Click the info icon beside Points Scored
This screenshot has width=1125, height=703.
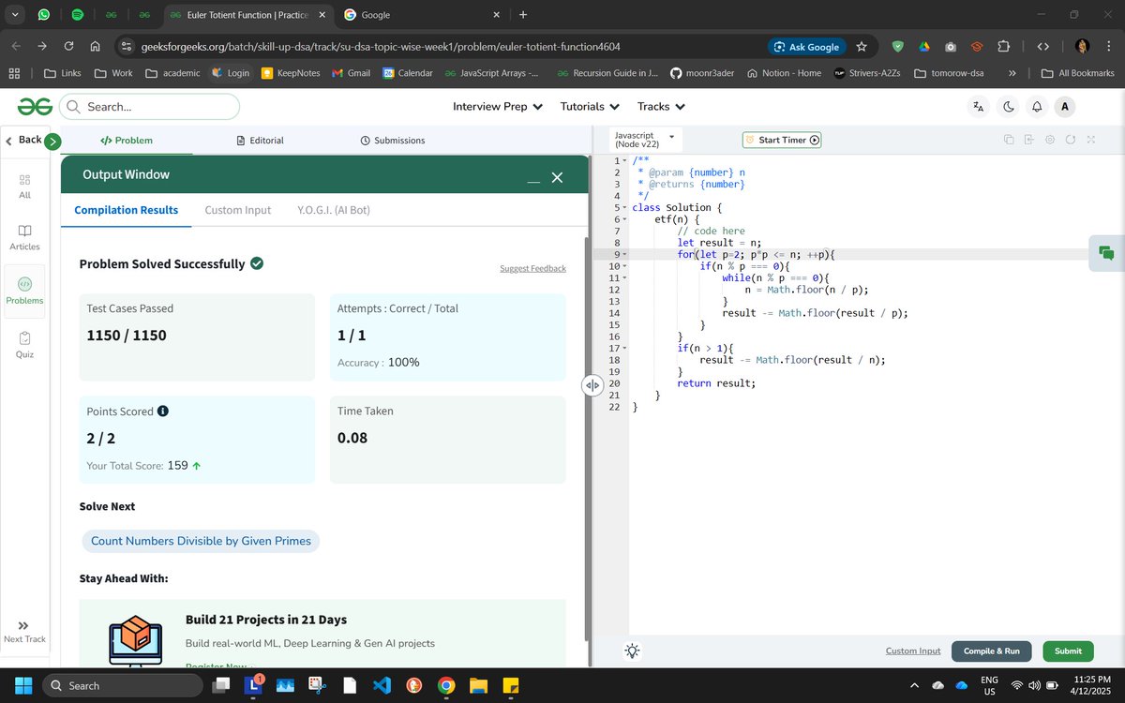point(163,411)
